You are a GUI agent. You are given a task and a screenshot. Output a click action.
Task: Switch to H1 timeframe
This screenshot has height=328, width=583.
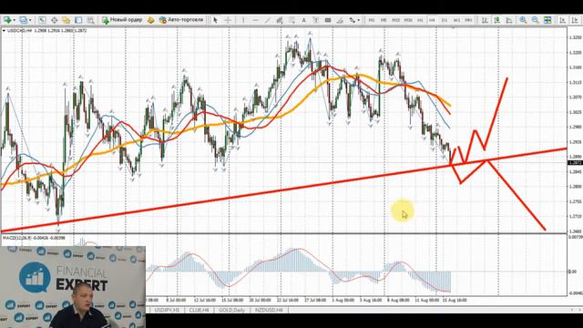tap(420, 20)
